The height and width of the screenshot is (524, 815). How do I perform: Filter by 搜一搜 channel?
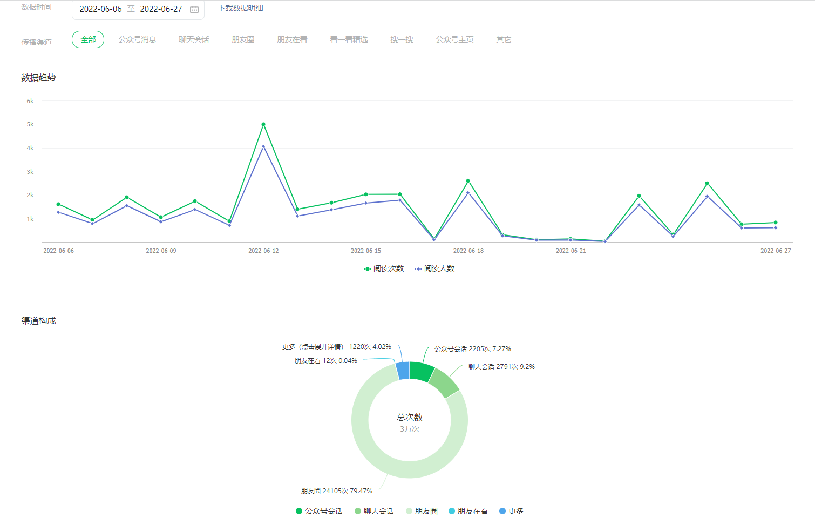402,39
